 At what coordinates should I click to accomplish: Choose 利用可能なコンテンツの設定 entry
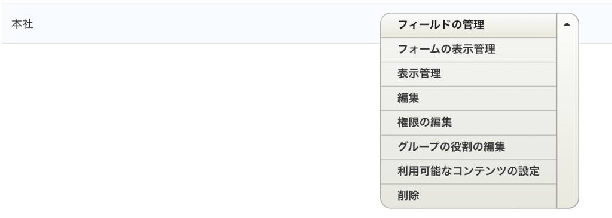(x=469, y=171)
